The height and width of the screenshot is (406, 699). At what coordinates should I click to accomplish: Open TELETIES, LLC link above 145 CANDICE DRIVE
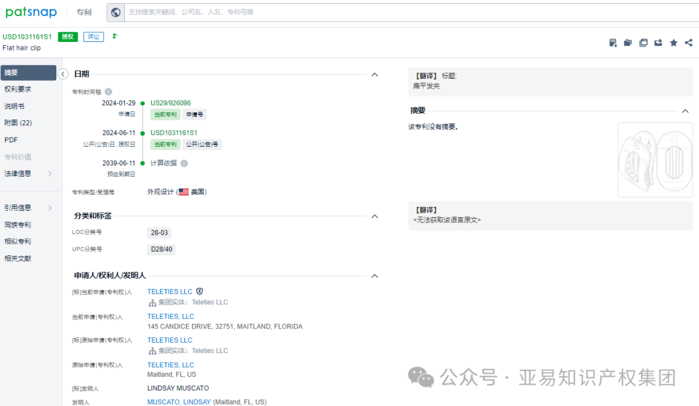(171, 317)
